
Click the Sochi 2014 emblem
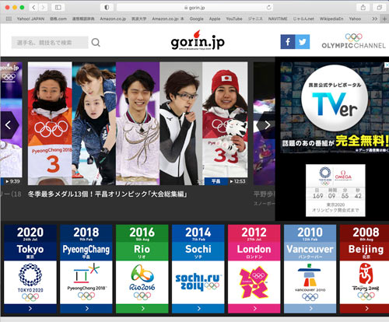tap(198, 282)
